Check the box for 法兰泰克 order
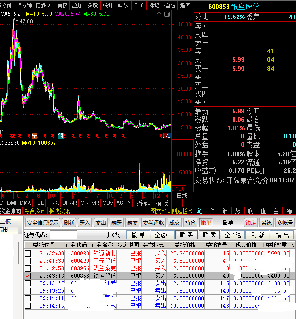296x319 pixels. pyautogui.click(x=28, y=268)
